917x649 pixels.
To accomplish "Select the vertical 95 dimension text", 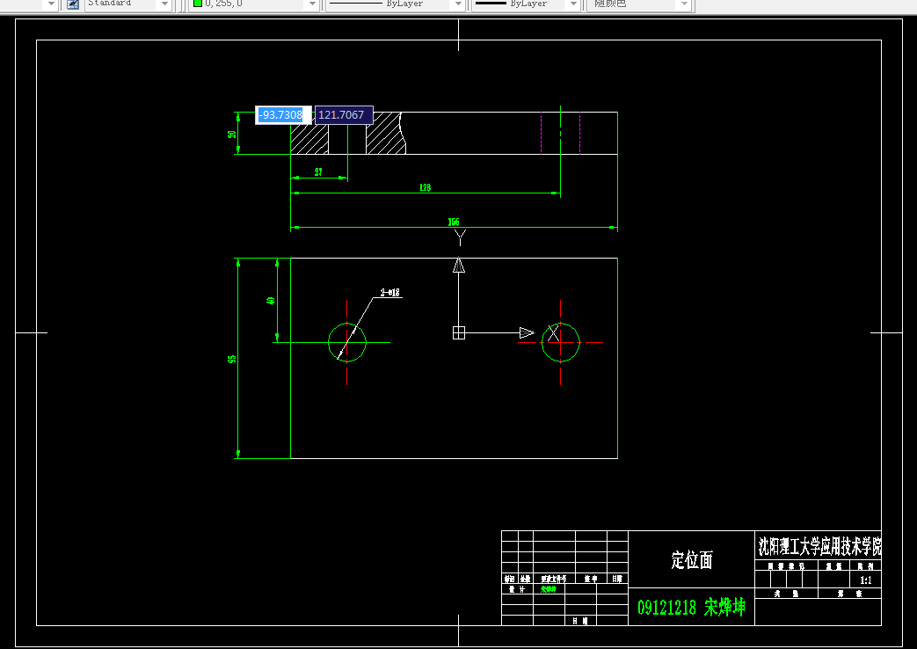I will pyautogui.click(x=232, y=359).
